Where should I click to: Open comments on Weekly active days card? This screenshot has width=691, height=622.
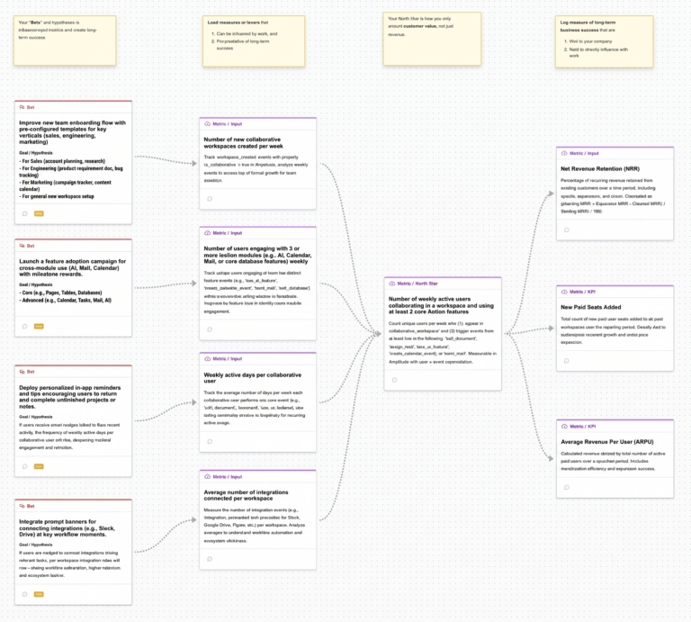(x=210, y=441)
